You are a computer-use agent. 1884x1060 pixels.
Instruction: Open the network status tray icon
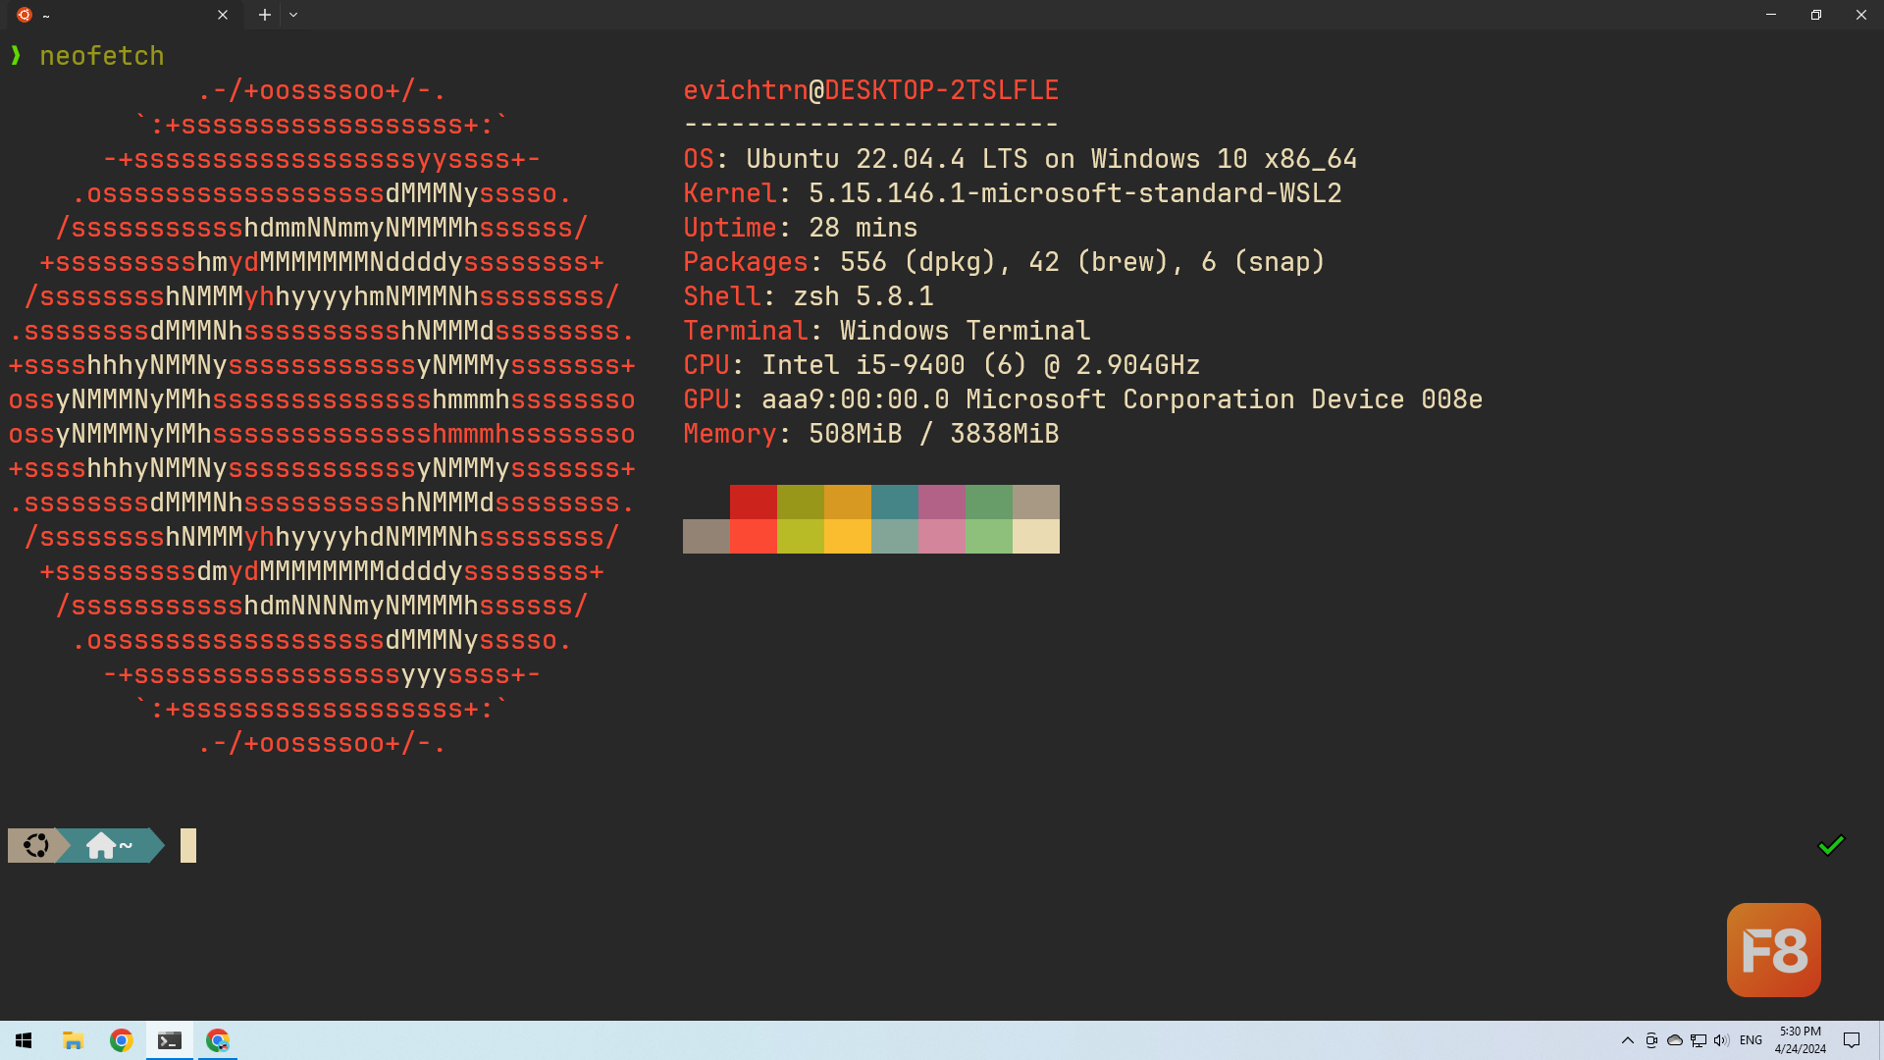[x=1699, y=1040]
